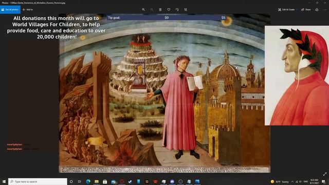329x185 pixels.
Task: Click ENG language indicator
Action: [306, 181]
